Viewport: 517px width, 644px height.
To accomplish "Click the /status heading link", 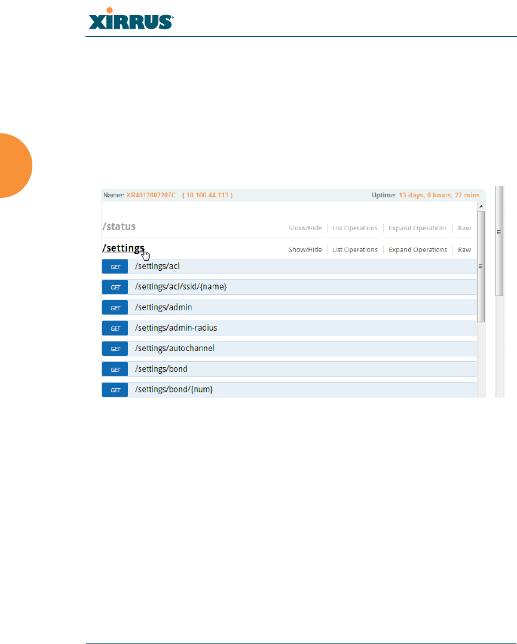I will pos(119,227).
